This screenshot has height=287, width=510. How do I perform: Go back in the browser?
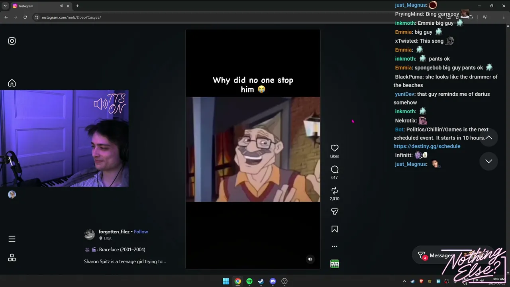pos(6,17)
